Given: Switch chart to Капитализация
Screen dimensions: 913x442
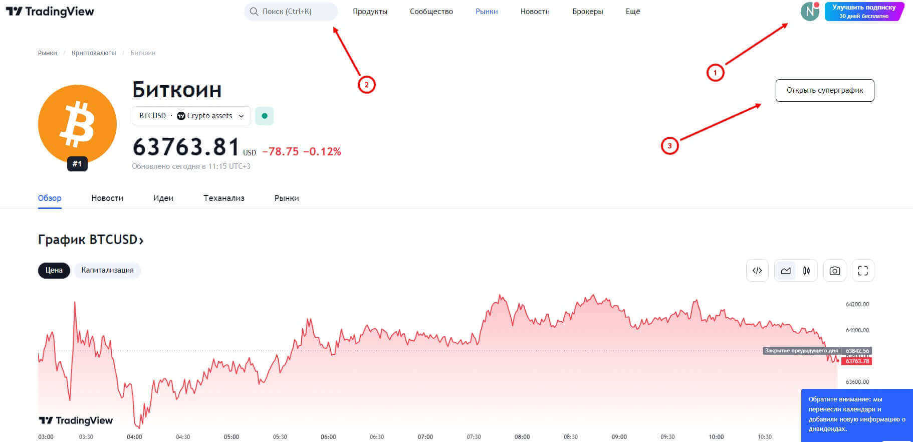Looking at the screenshot, I should (107, 270).
